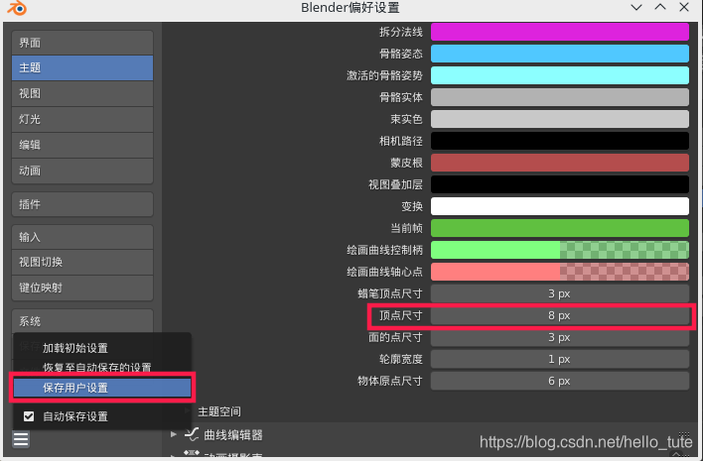Open the 变换 white swatch
The image size is (703, 461).
(x=560, y=206)
